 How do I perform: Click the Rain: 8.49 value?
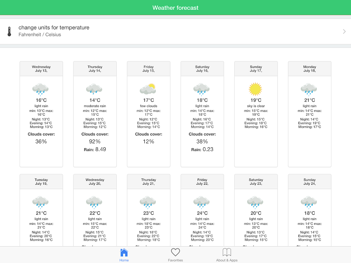(95, 149)
